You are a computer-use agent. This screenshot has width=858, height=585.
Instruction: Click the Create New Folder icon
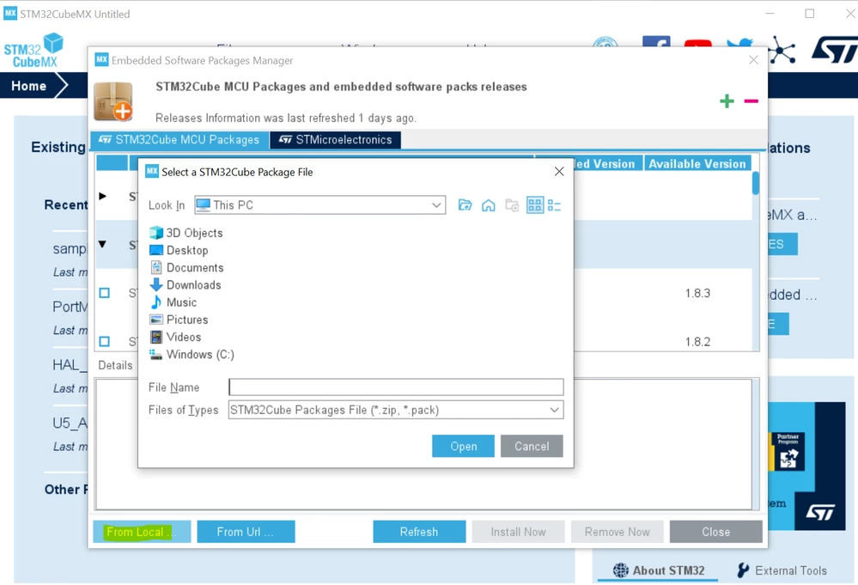(x=512, y=205)
